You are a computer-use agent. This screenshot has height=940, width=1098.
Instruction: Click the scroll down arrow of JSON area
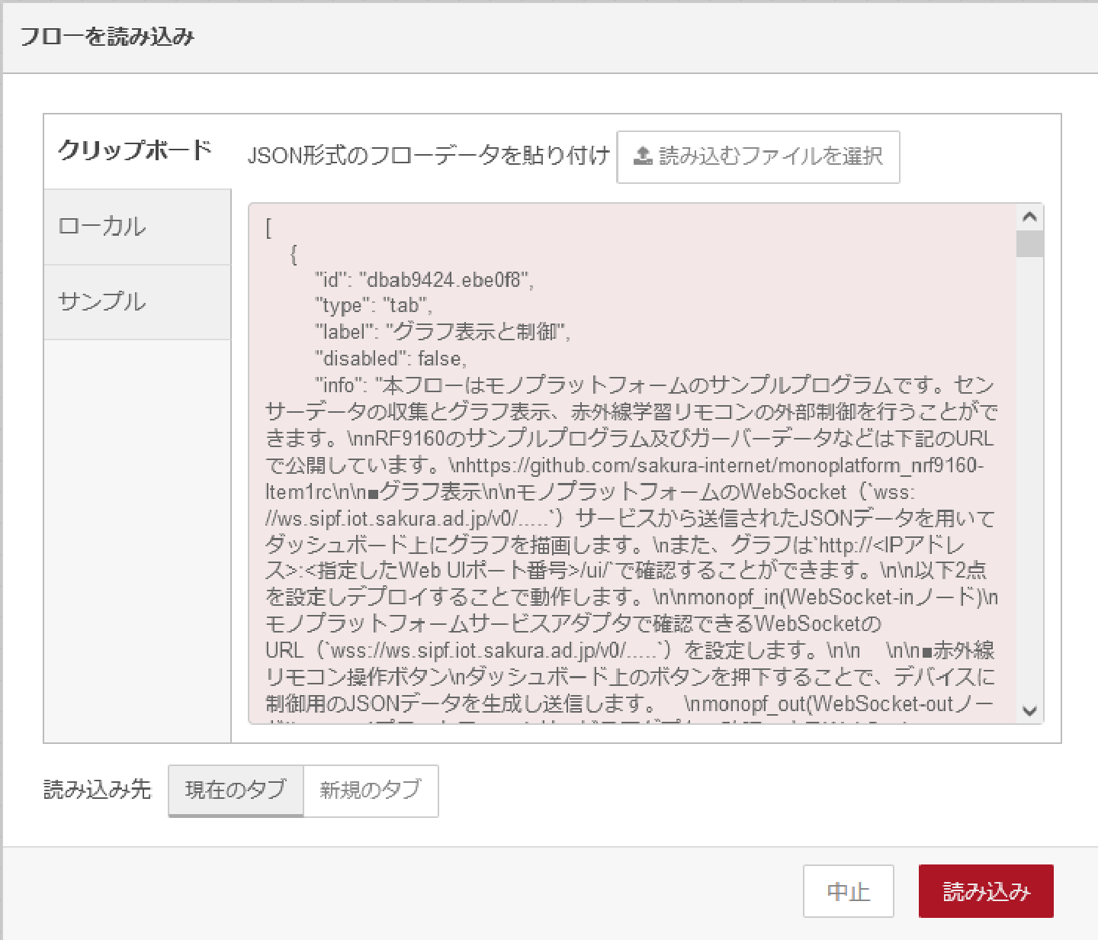pyautogui.click(x=1029, y=711)
